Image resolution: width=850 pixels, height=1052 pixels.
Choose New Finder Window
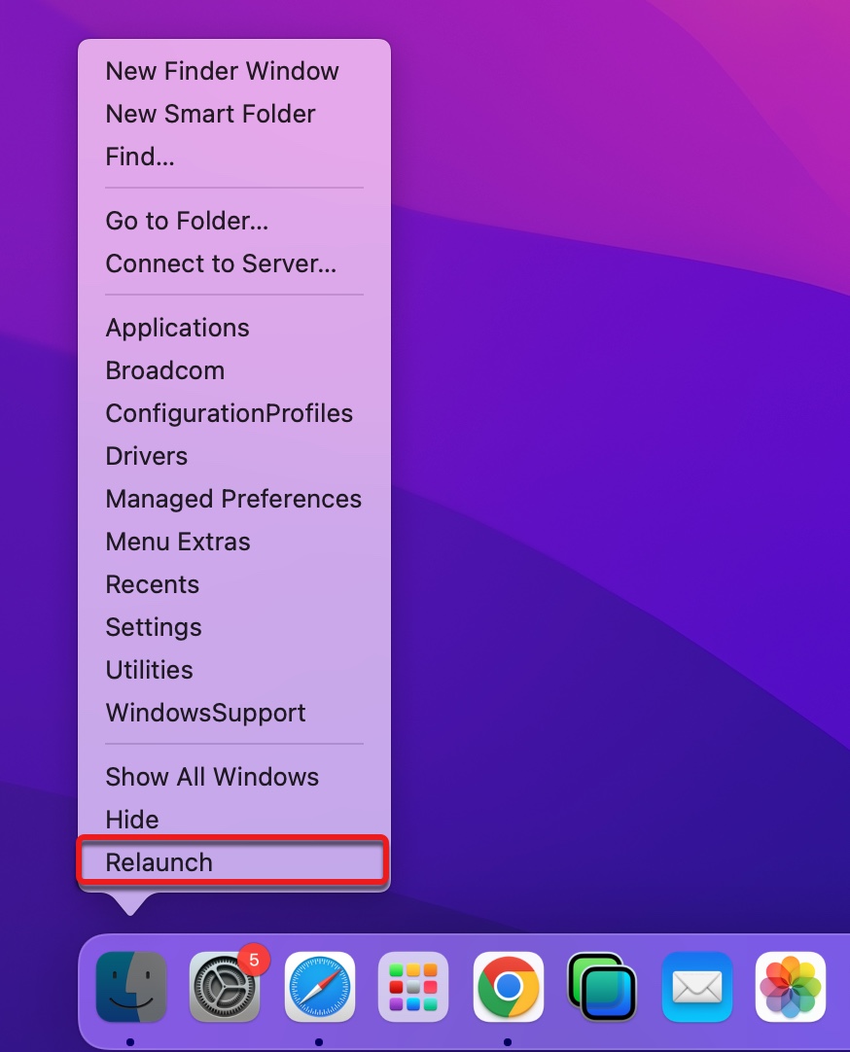pyautogui.click(x=222, y=71)
